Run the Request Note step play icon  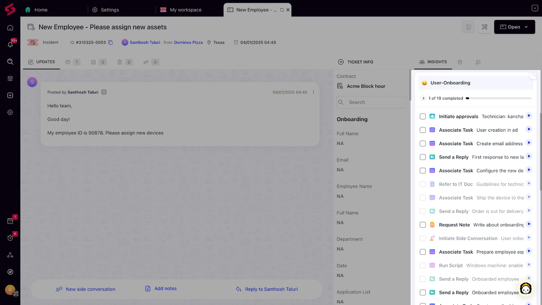pyautogui.click(x=529, y=224)
